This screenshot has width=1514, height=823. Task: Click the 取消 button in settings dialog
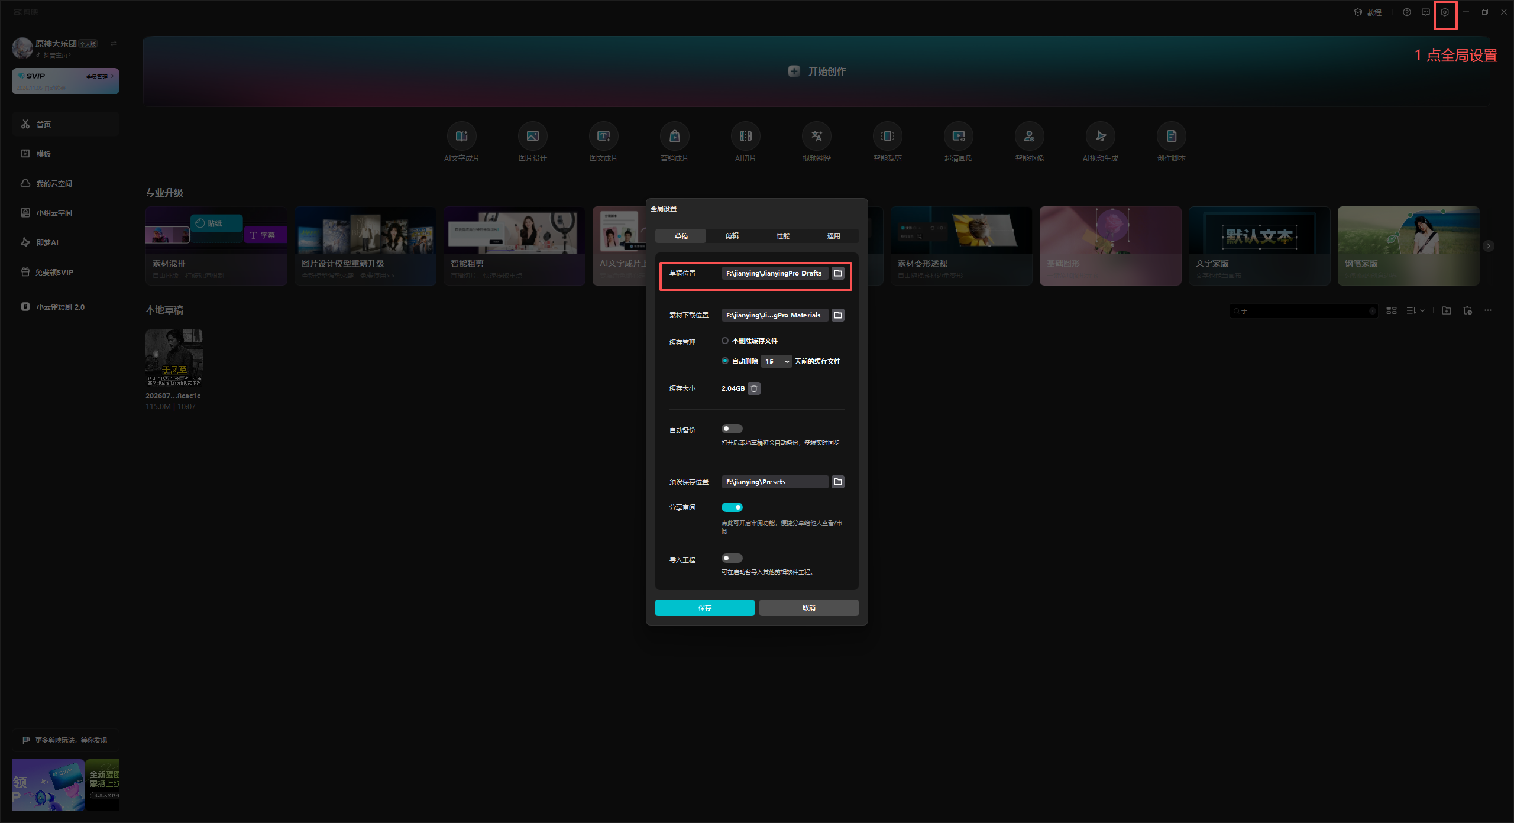click(808, 608)
